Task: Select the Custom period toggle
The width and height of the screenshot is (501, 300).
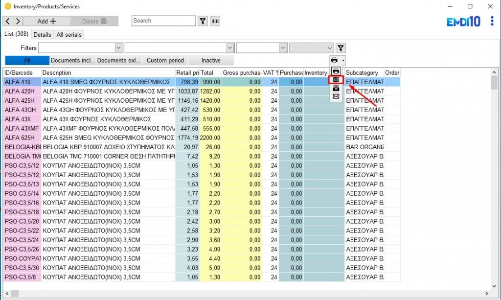Action: coord(165,60)
